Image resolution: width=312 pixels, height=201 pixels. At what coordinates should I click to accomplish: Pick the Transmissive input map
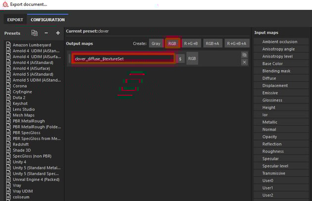point(281,174)
